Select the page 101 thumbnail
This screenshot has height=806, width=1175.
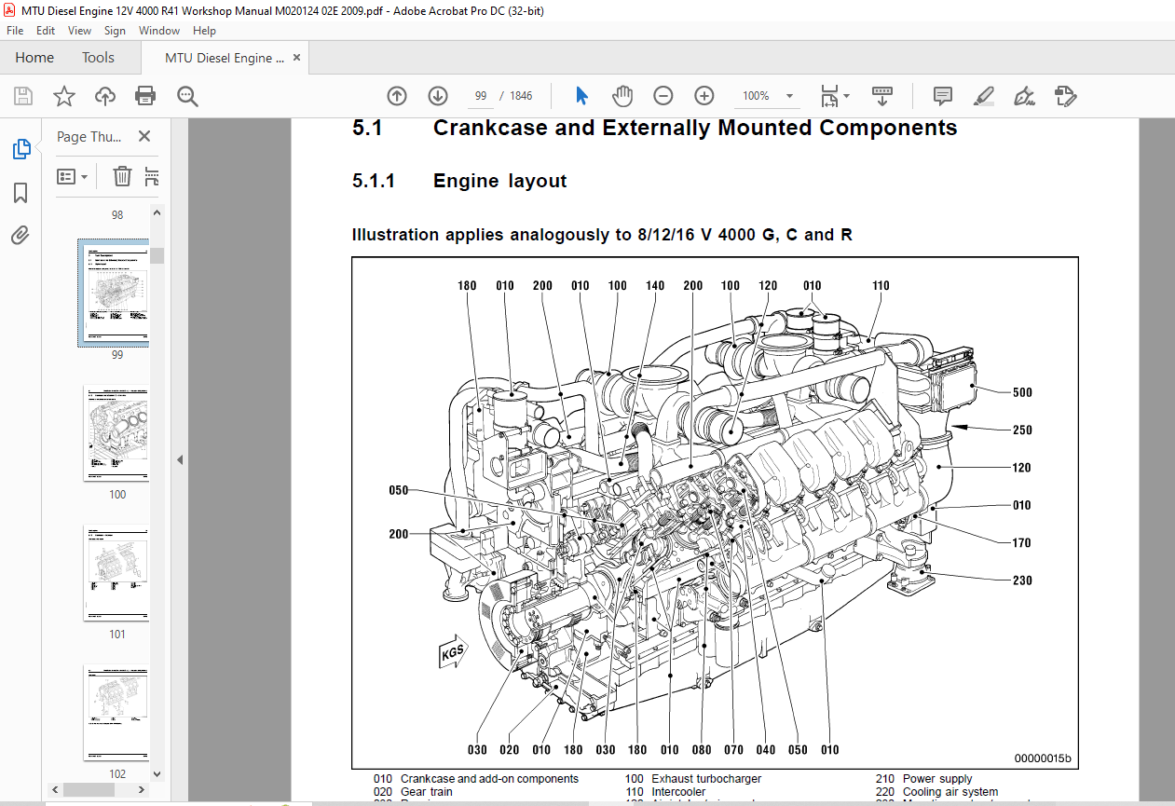pos(116,573)
